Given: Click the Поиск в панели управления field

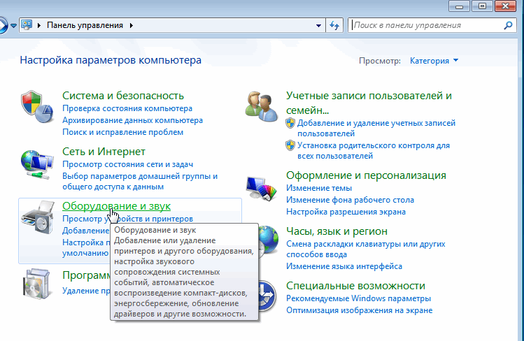Looking at the screenshot, I should point(427,25).
